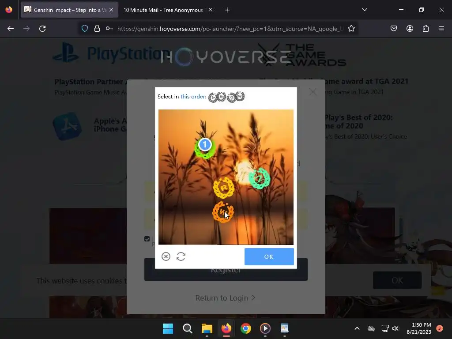Screen dimensions: 452x339
Task: Close the Genshin Impact tab
Action: coord(111,10)
